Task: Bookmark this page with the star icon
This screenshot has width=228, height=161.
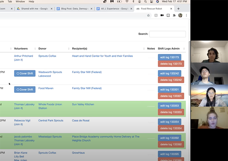Action: [x=148, y=16]
